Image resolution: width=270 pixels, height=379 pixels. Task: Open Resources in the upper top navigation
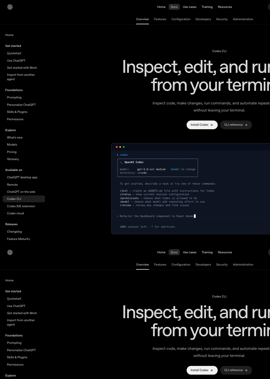click(x=225, y=7)
